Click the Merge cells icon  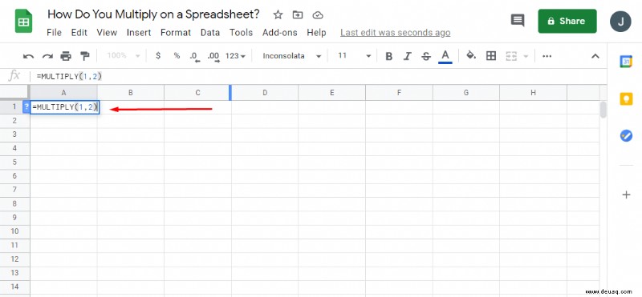click(x=511, y=56)
